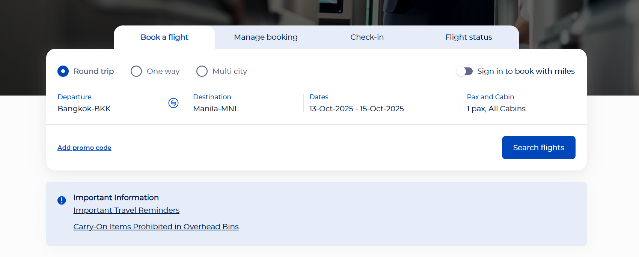Click the Important Information exclamation icon
The image size is (639, 257).
point(62,200)
